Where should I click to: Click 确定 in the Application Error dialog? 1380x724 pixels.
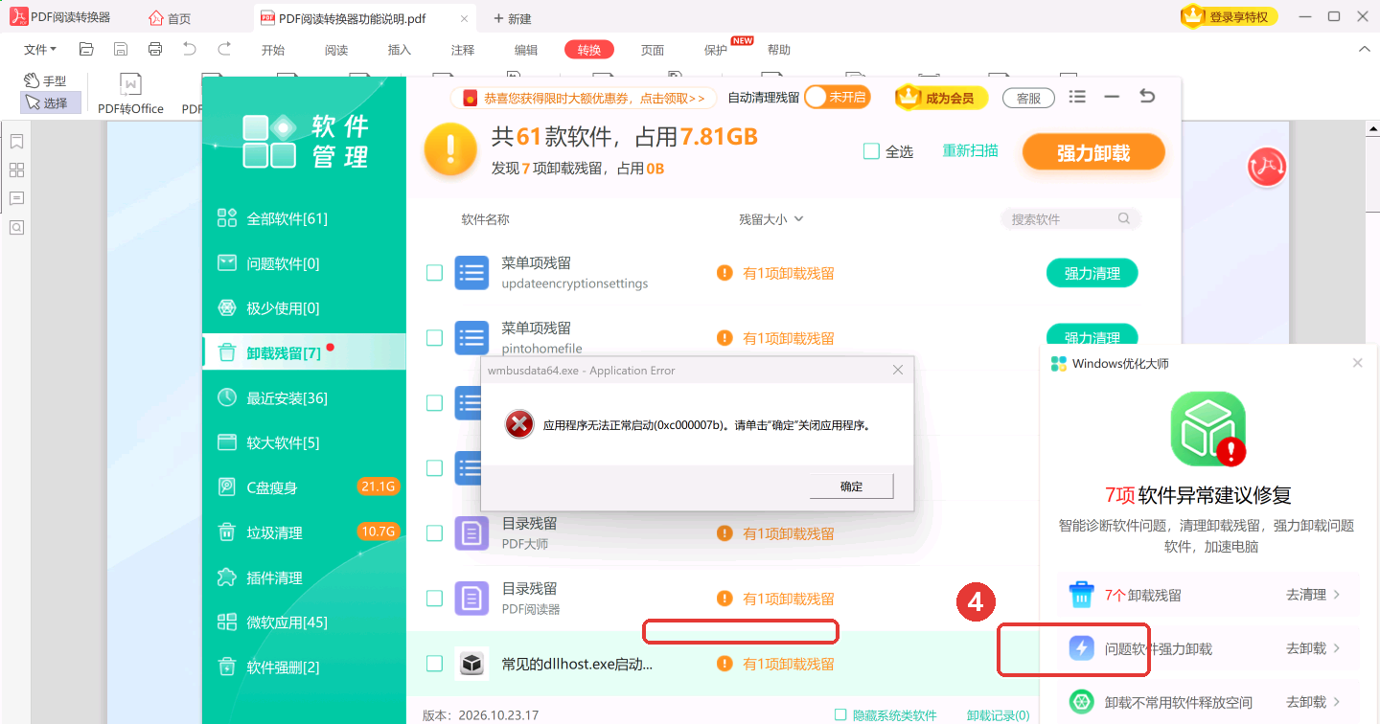tap(851, 486)
